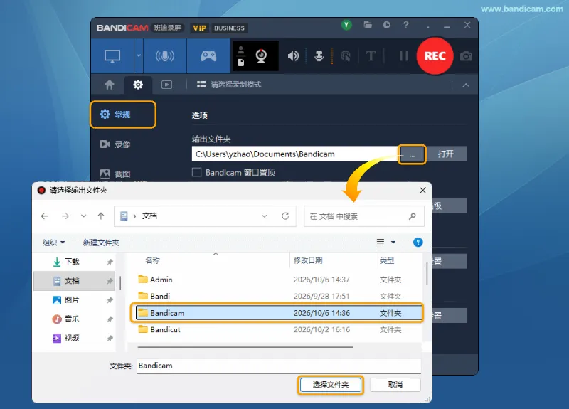Sort by 类型 column header

point(386,260)
